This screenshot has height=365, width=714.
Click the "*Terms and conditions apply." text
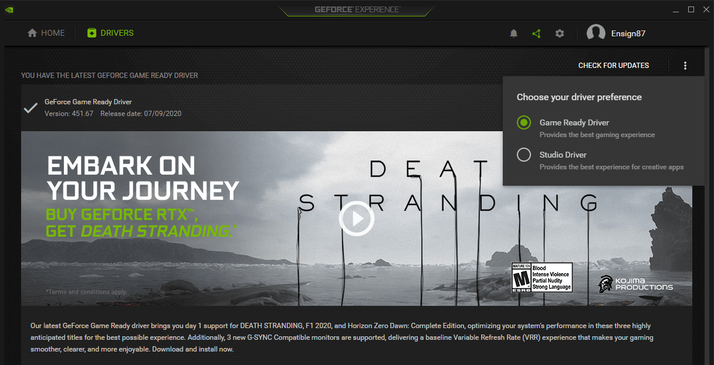[86, 292]
